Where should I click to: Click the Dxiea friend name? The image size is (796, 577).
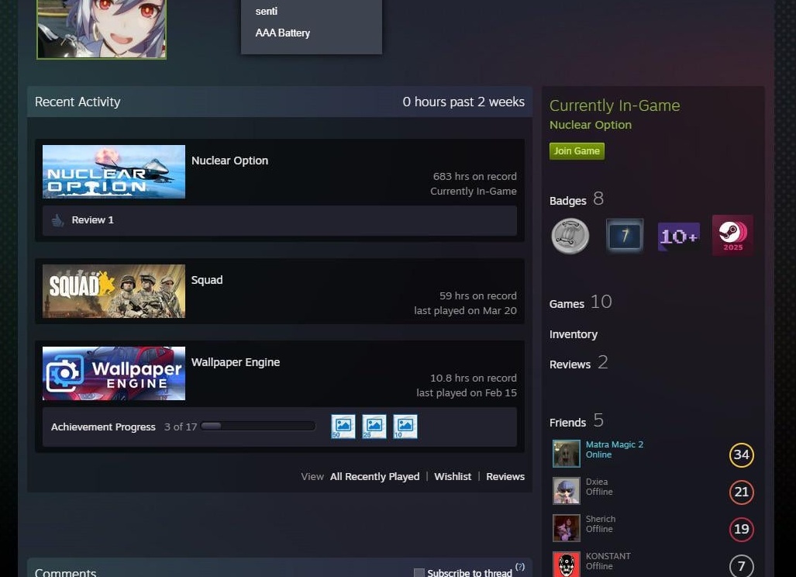click(x=597, y=482)
